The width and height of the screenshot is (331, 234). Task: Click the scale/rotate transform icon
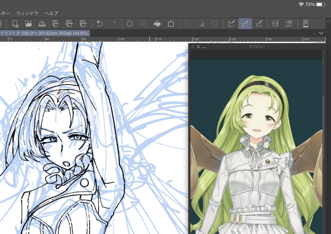click(171, 24)
